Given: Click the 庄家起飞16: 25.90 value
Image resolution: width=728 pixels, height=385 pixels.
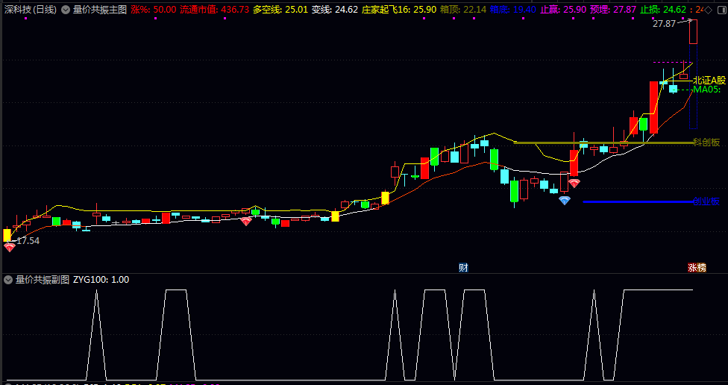Looking at the screenshot, I should pyautogui.click(x=399, y=10).
